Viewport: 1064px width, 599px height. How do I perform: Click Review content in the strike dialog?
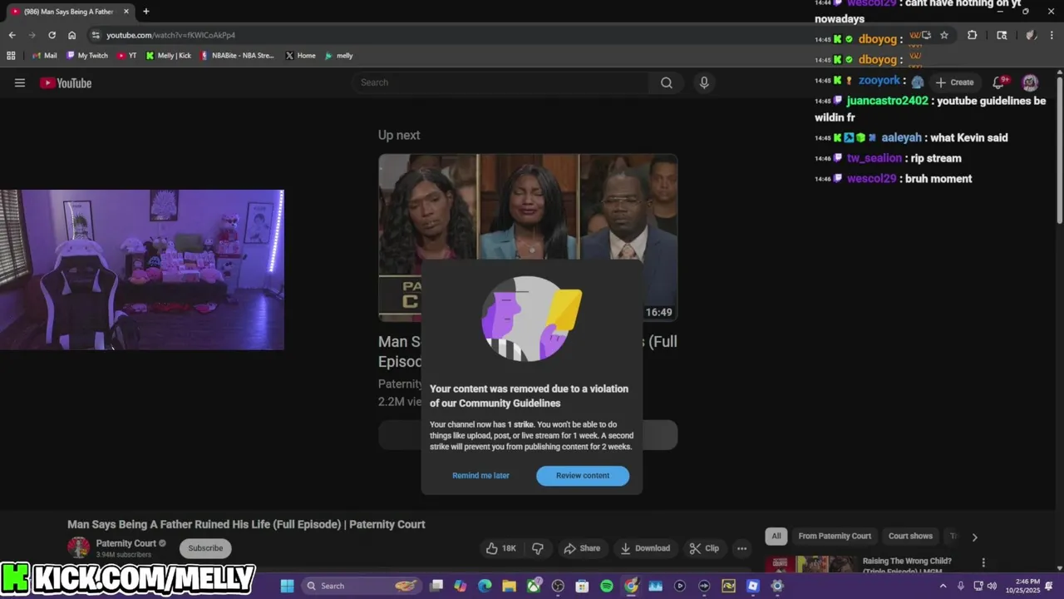point(583,475)
